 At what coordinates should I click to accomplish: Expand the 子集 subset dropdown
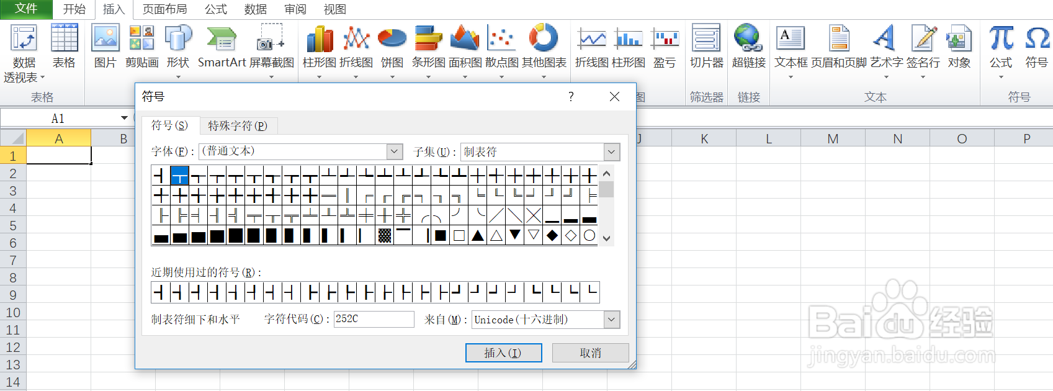(x=612, y=152)
